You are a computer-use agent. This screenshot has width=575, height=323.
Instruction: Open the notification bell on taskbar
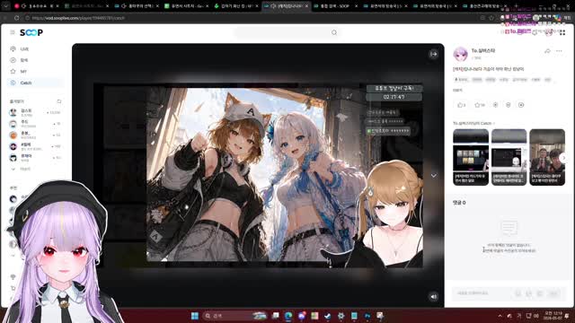click(567, 316)
